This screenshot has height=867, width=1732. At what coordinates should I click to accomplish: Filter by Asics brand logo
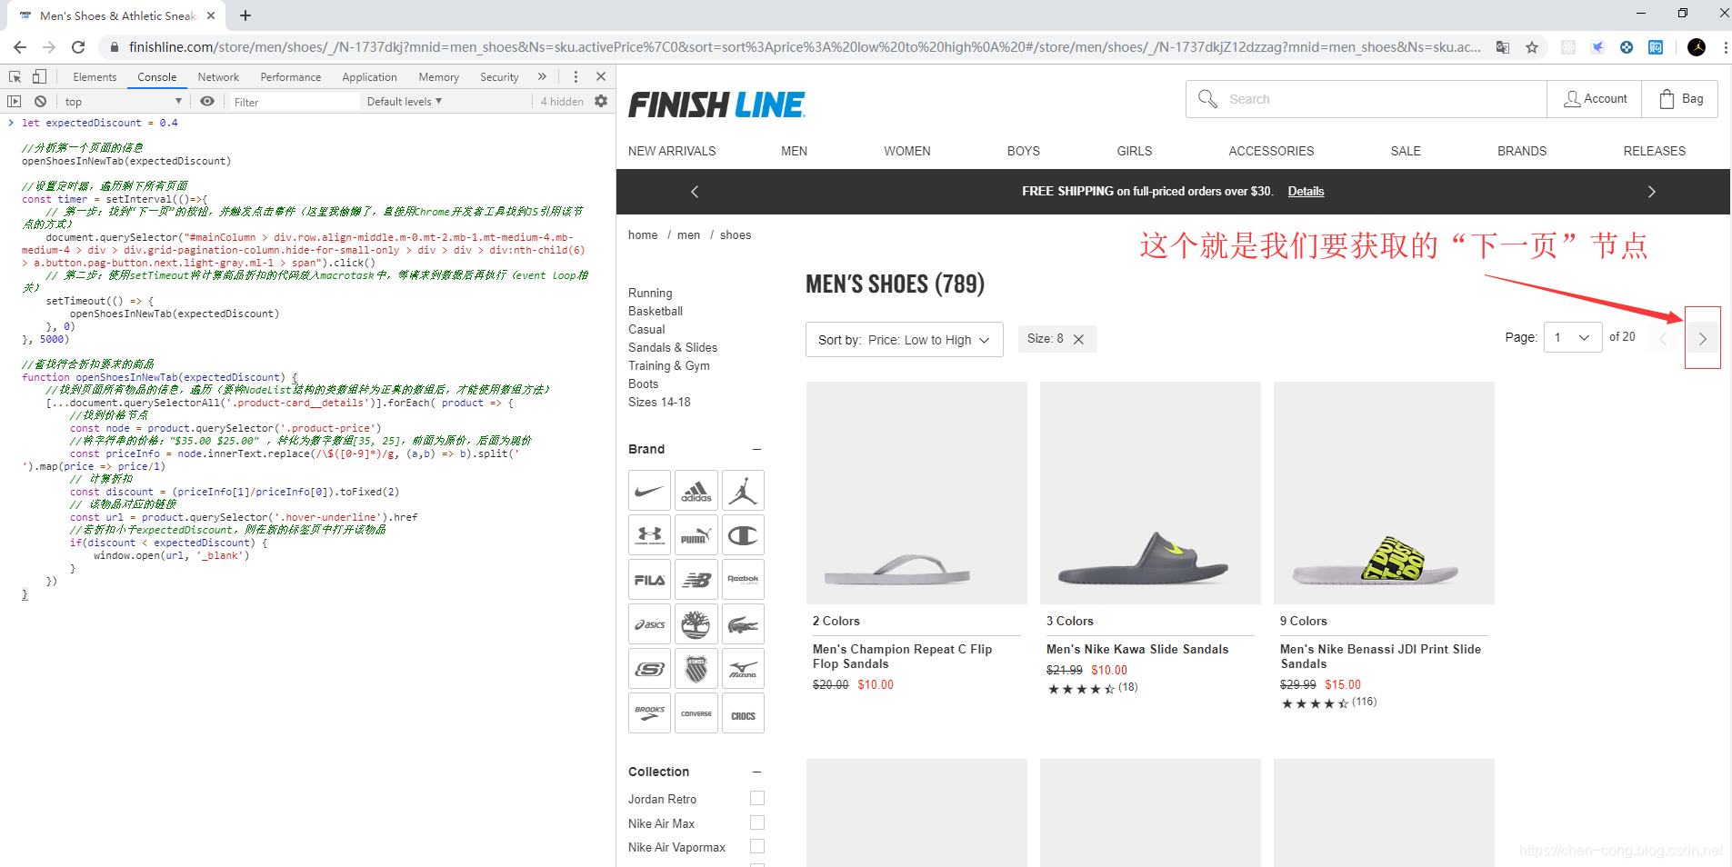[x=649, y=624]
